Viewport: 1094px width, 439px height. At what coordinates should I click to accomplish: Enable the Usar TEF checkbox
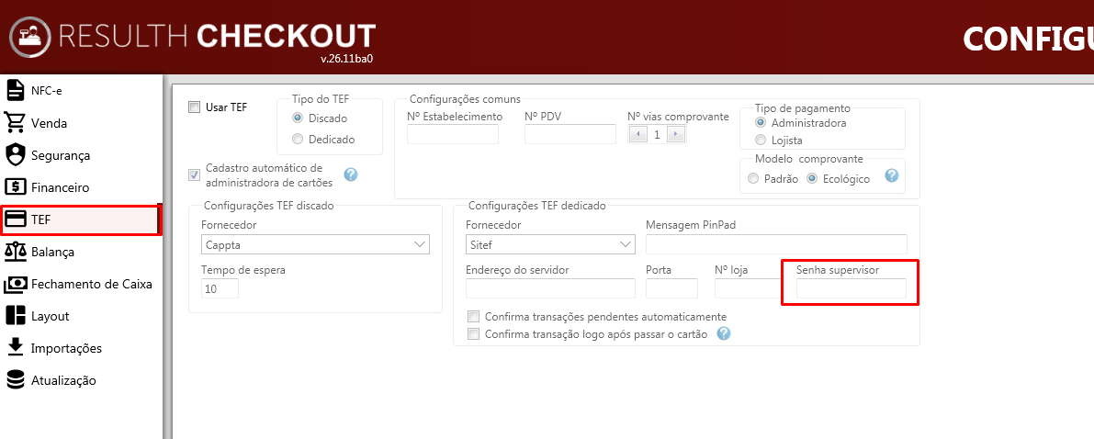(194, 107)
